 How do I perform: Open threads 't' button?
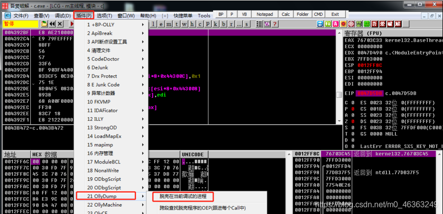tap(176, 24)
